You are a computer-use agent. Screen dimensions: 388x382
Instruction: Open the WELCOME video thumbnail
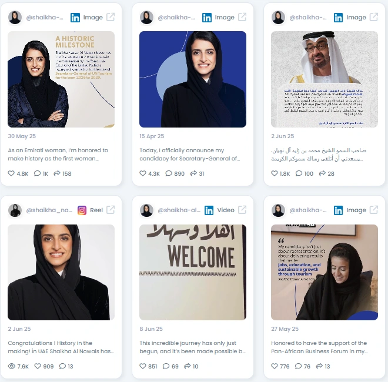(193, 272)
